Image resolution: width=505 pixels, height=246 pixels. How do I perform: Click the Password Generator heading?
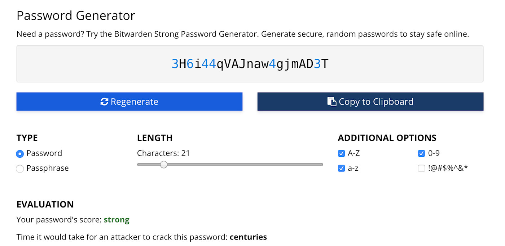click(x=76, y=15)
